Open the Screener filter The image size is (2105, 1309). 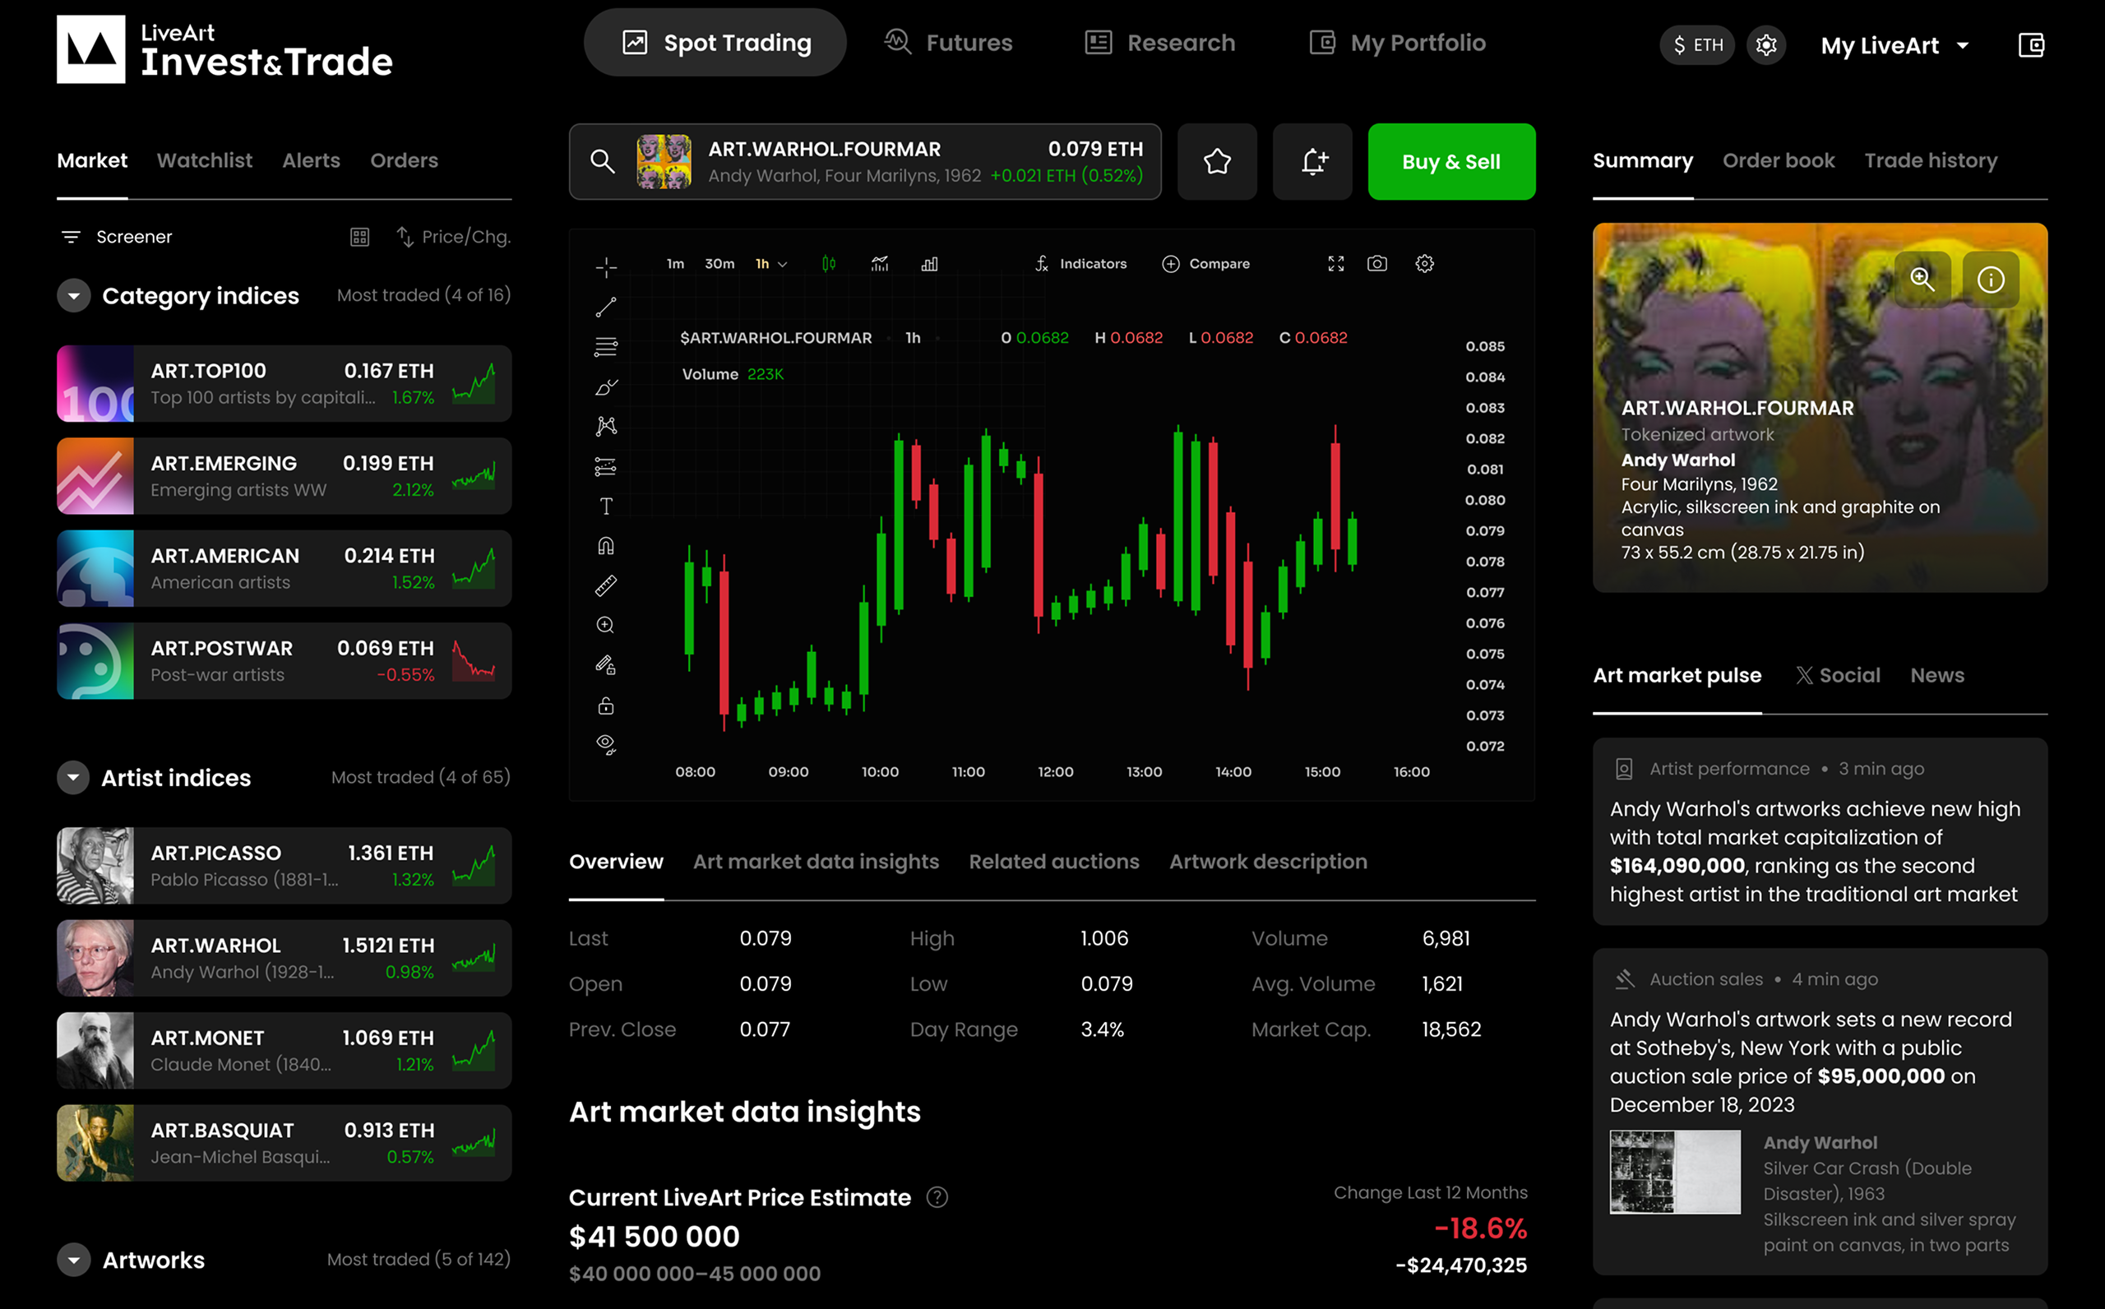click(117, 237)
